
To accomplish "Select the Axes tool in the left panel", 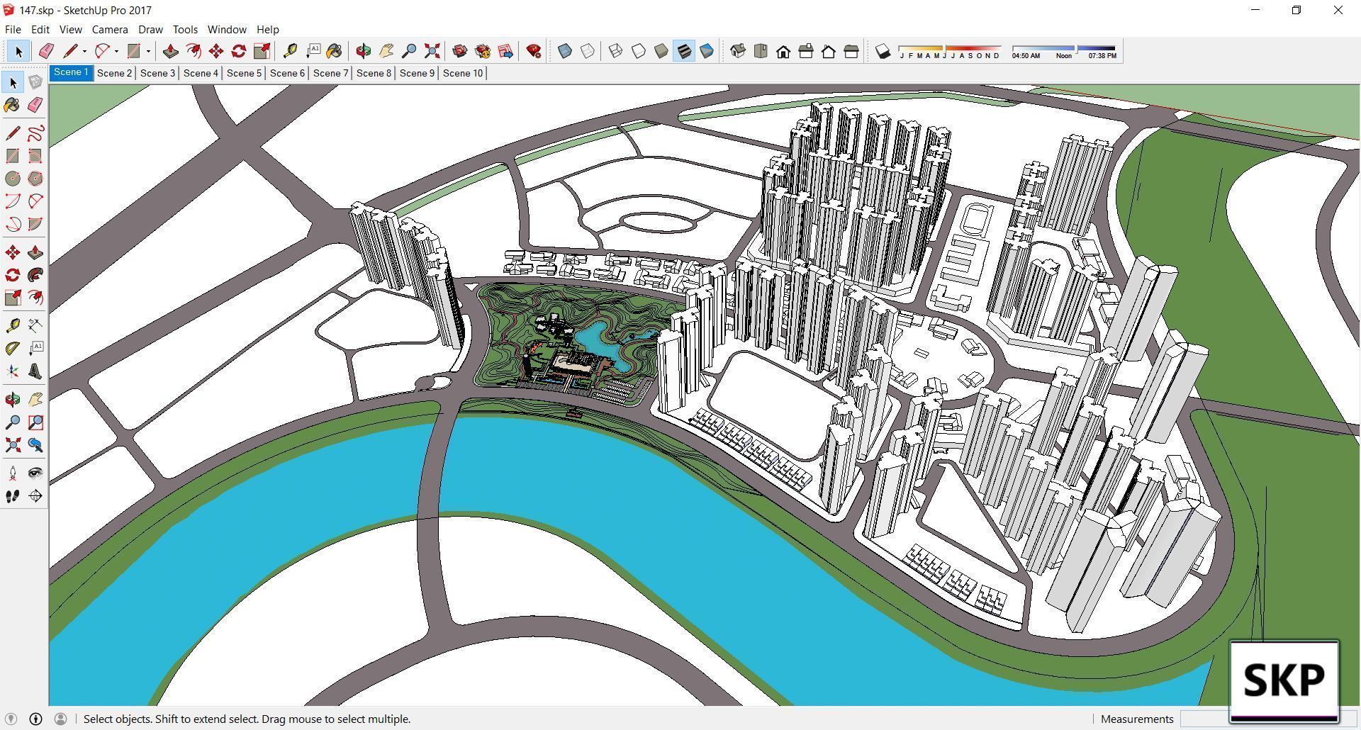I will 13,371.
